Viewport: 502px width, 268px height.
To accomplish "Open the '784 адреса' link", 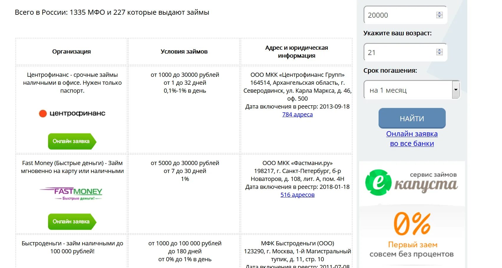I will point(297,114).
